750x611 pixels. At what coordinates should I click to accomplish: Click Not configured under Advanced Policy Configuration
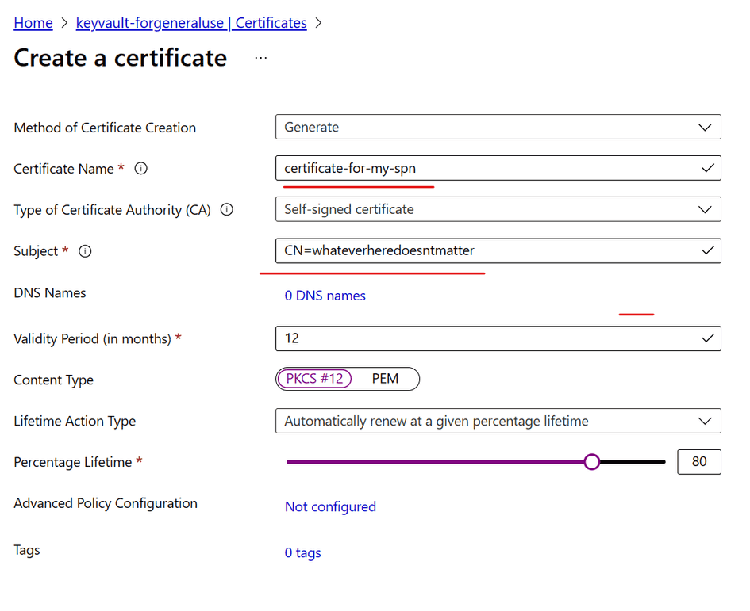click(x=330, y=506)
